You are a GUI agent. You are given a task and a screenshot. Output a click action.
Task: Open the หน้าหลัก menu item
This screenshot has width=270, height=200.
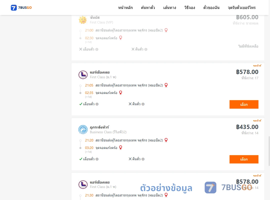tap(125, 7)
